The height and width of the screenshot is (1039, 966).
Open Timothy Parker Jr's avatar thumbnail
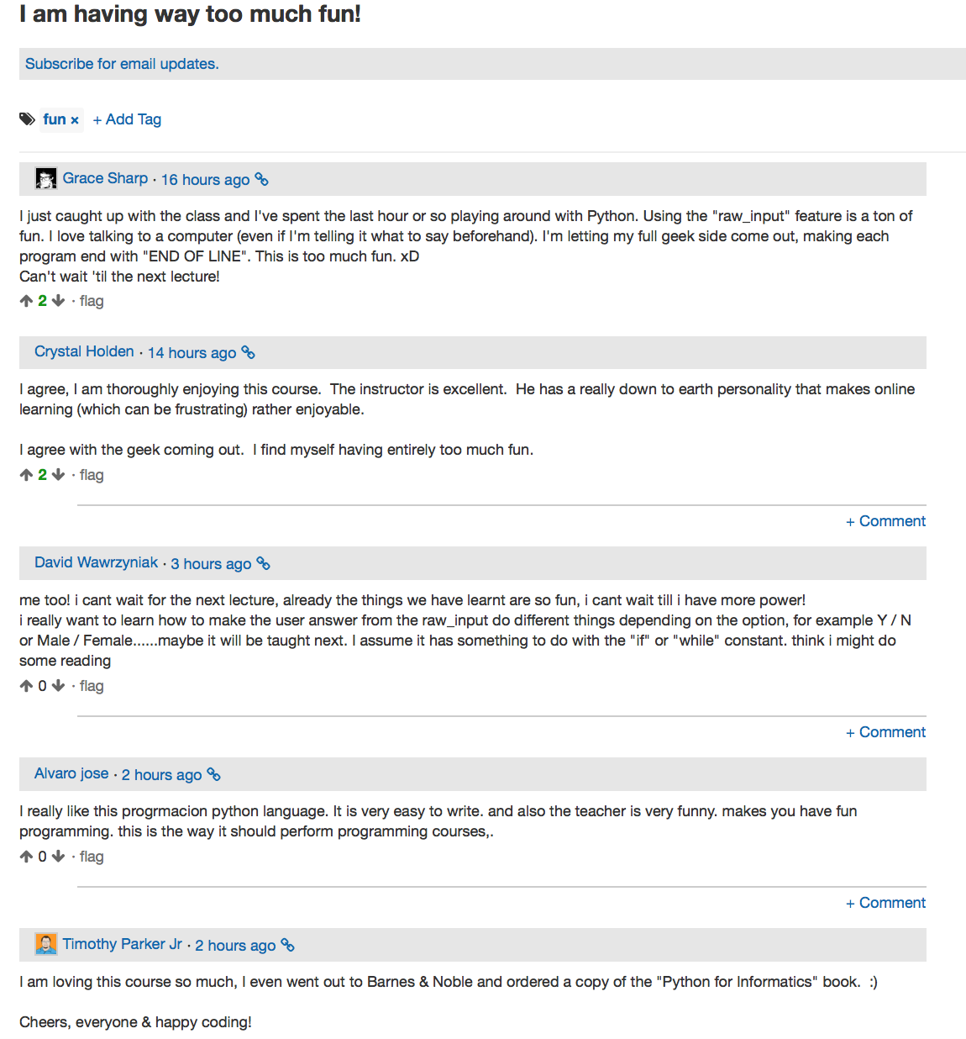(x=46, y=944)
